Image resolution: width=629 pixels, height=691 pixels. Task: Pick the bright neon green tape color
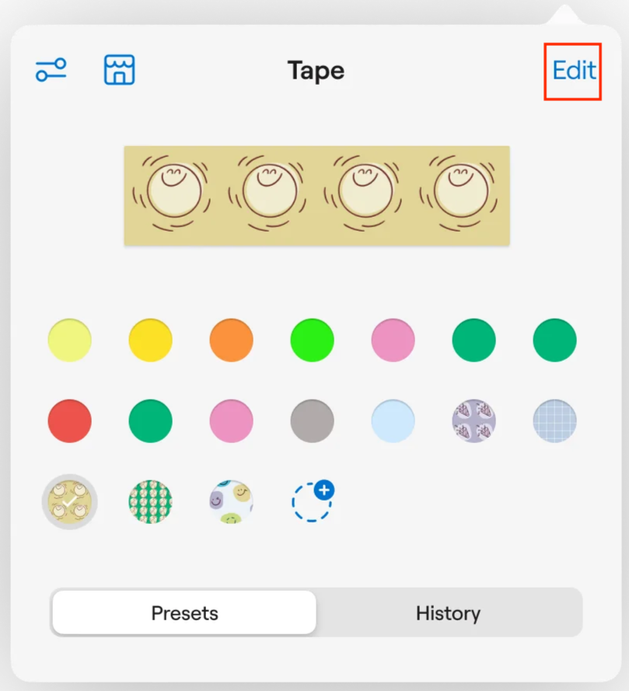[x=313, y=340]
